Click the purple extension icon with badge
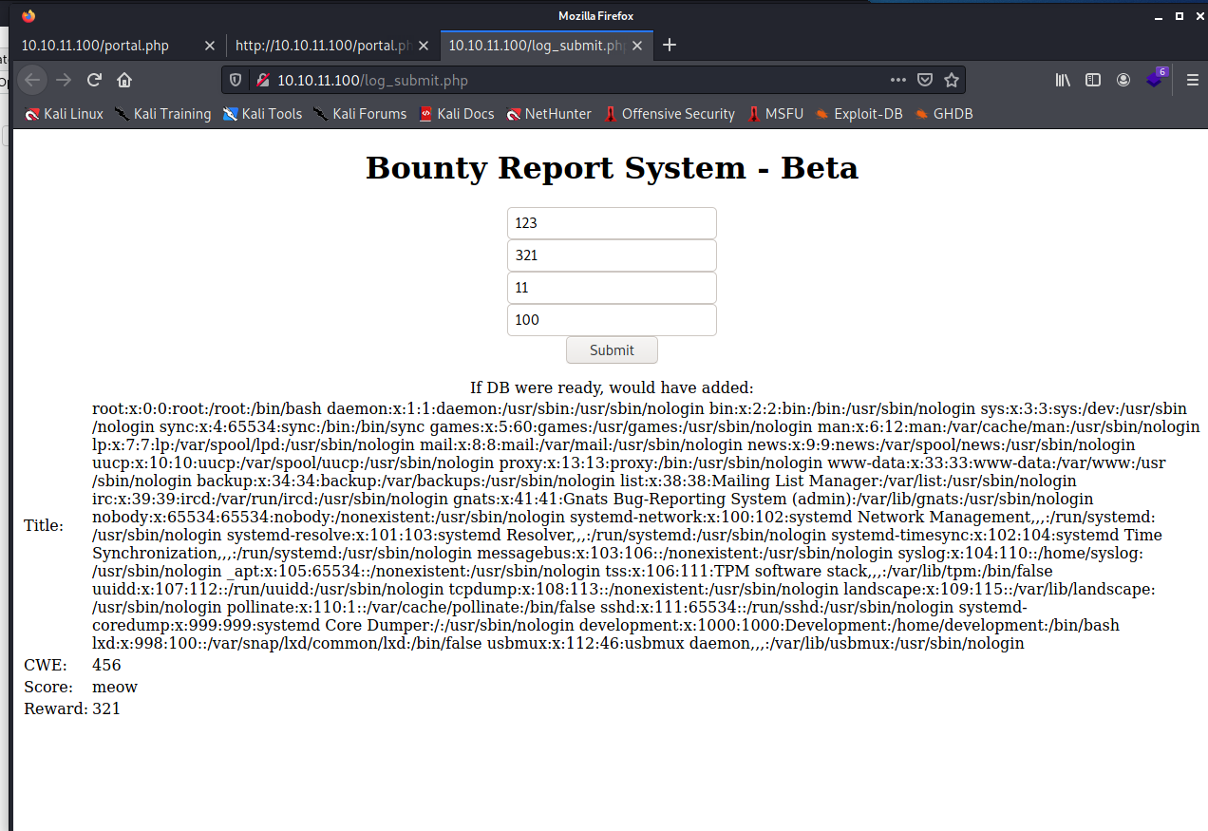The height and width of the screenshot is (831, 1208). (x=1155, y=80)
